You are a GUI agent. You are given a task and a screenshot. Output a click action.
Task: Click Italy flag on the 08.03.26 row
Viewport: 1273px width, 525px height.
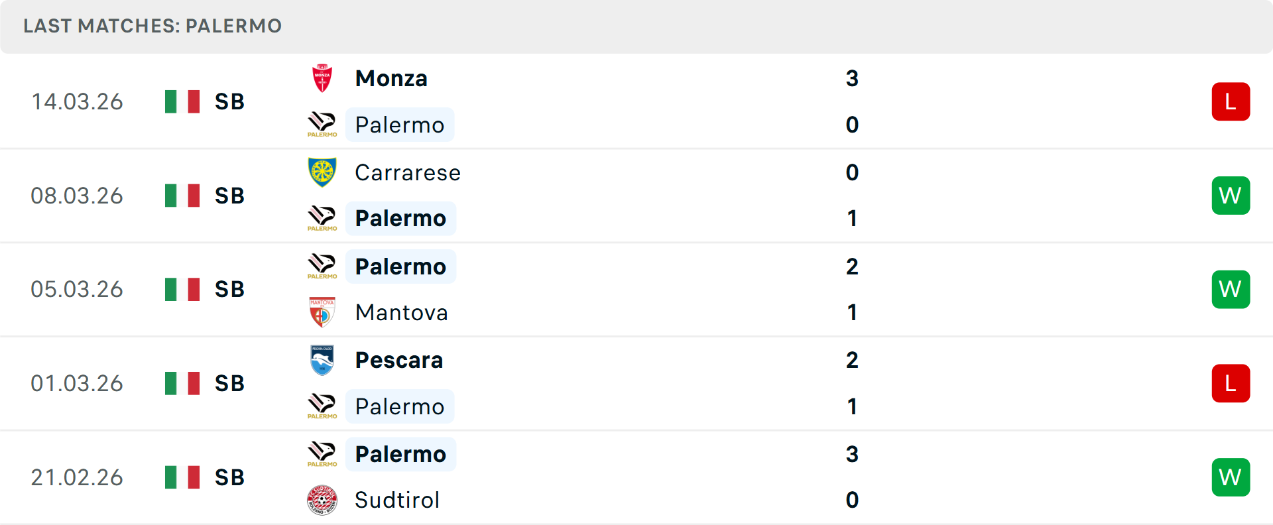click(182, 196)
